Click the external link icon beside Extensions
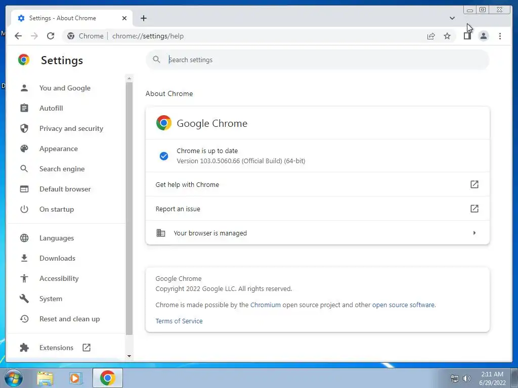This screenshot has height=388, width=518. [x=87, y=348]
